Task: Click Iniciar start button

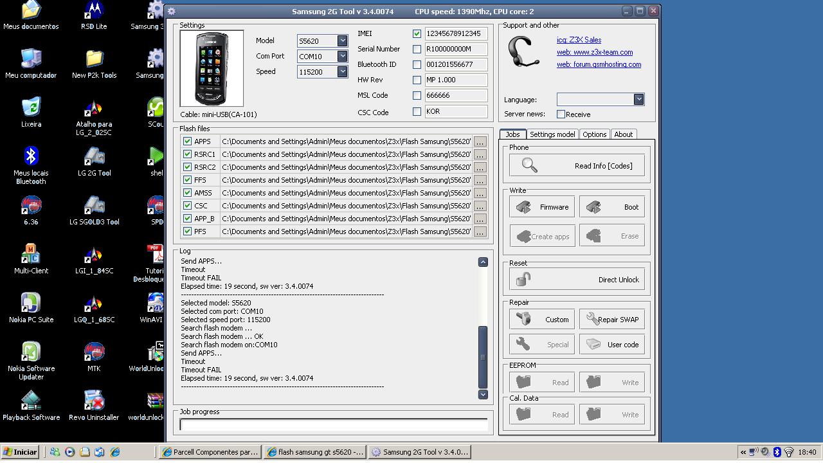Action: coord(20,452)
